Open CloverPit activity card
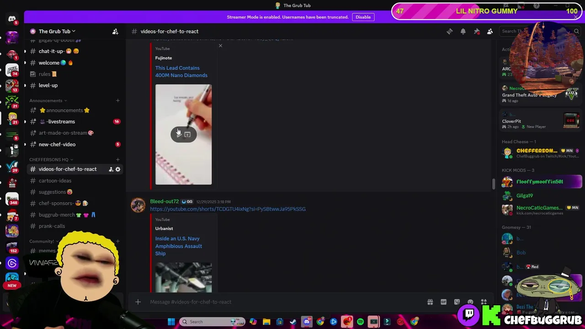The image size is (585, 329). 541,121
